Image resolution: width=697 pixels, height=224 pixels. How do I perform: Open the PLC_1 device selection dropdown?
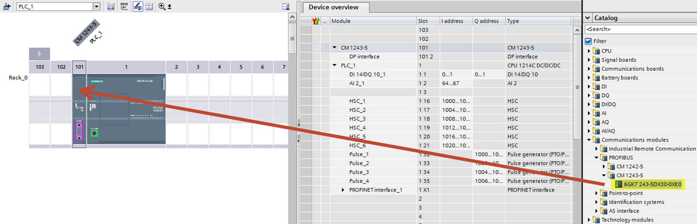96,6
